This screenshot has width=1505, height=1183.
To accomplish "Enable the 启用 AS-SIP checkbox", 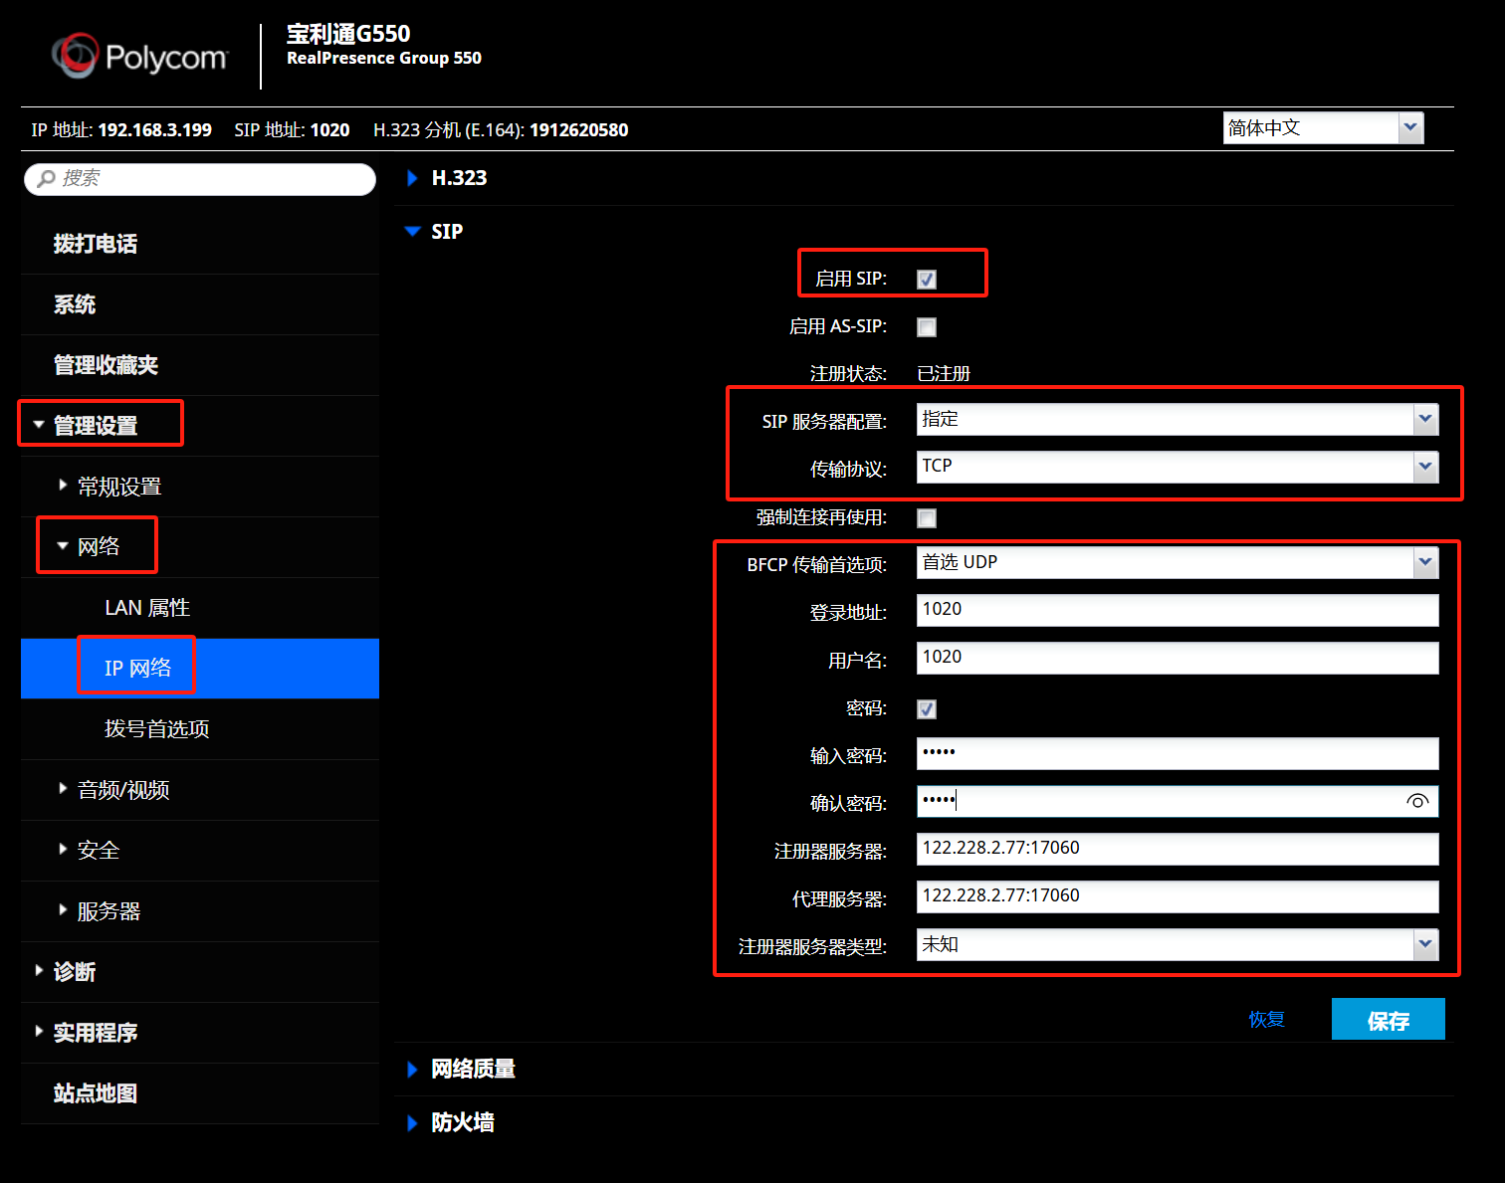I will [927, 327].
